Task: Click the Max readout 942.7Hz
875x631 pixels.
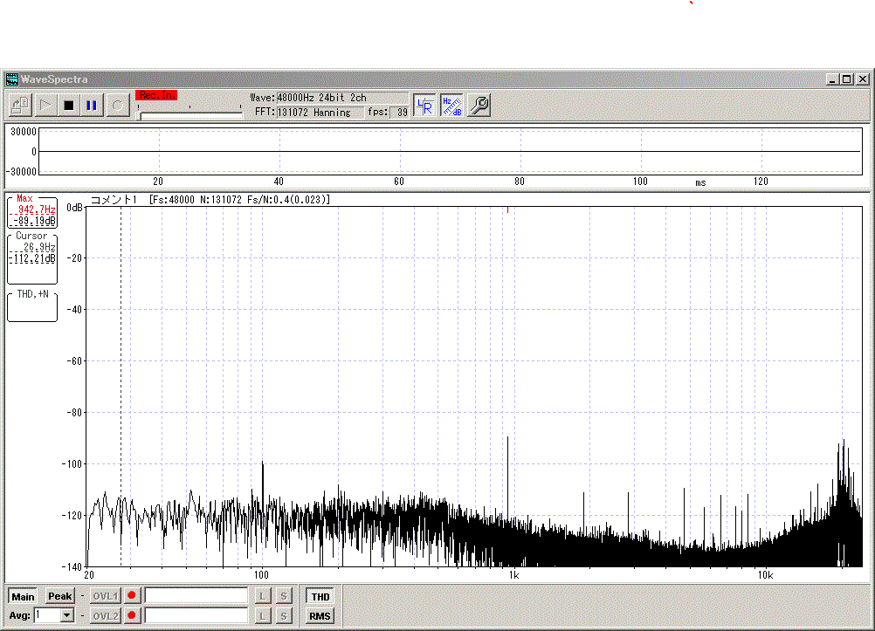Action: point(36,209)
